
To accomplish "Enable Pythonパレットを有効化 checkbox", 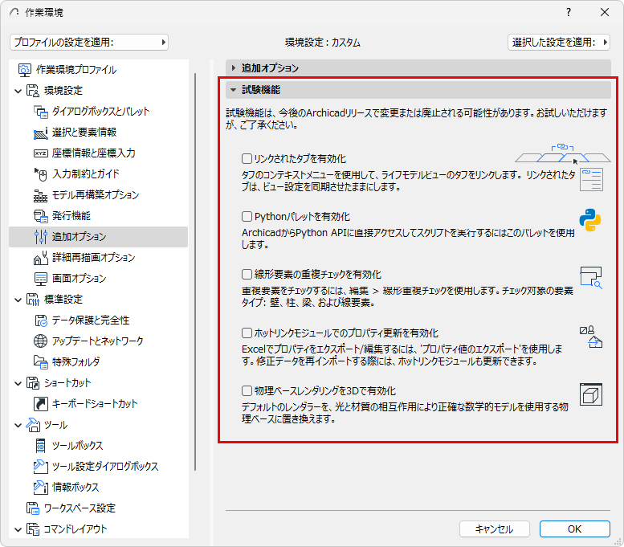I will 247,217.
